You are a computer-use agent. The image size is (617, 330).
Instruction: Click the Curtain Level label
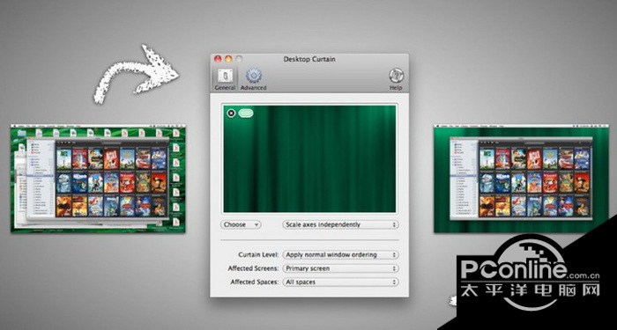[258, 254]
